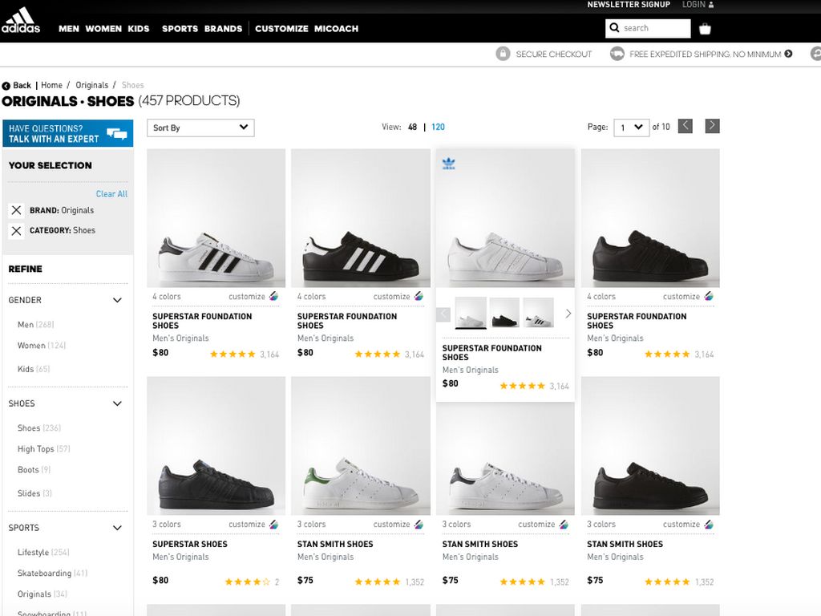Open the WOMEN menu in navigation
Image resolution: width=821 pixels, height=616 pixels.
103,29
